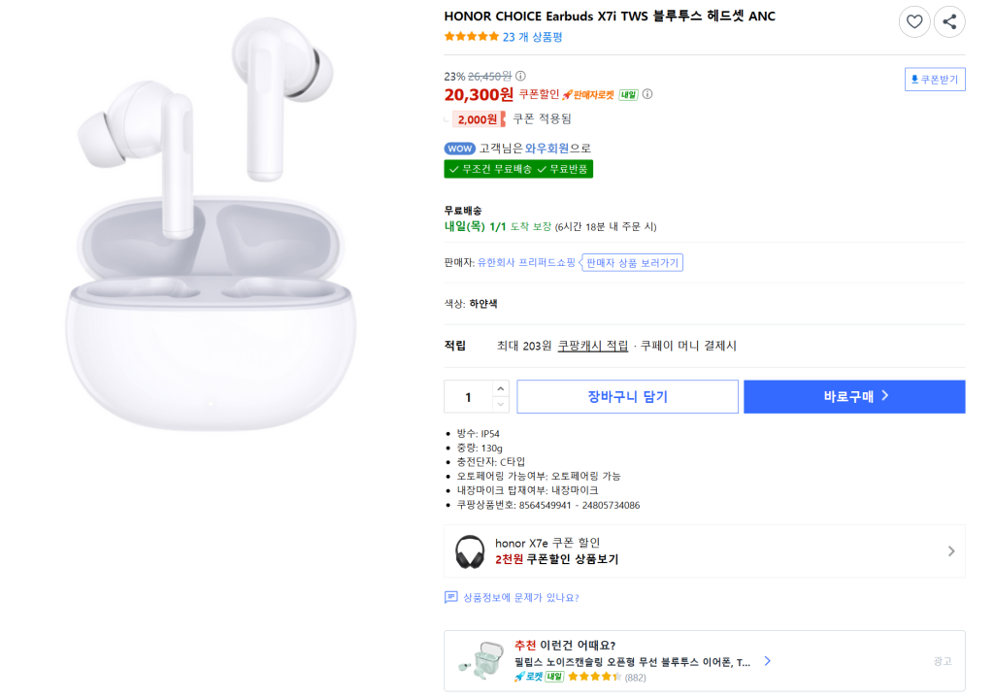Click the five-star rating icons under the title
The width and height of the screenshot is (994, 700).
point(472,37)
